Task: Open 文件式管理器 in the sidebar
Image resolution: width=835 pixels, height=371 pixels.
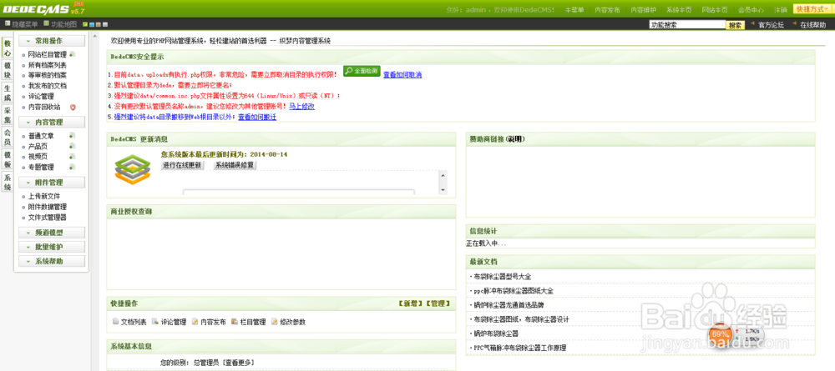Action: point(48,218)
